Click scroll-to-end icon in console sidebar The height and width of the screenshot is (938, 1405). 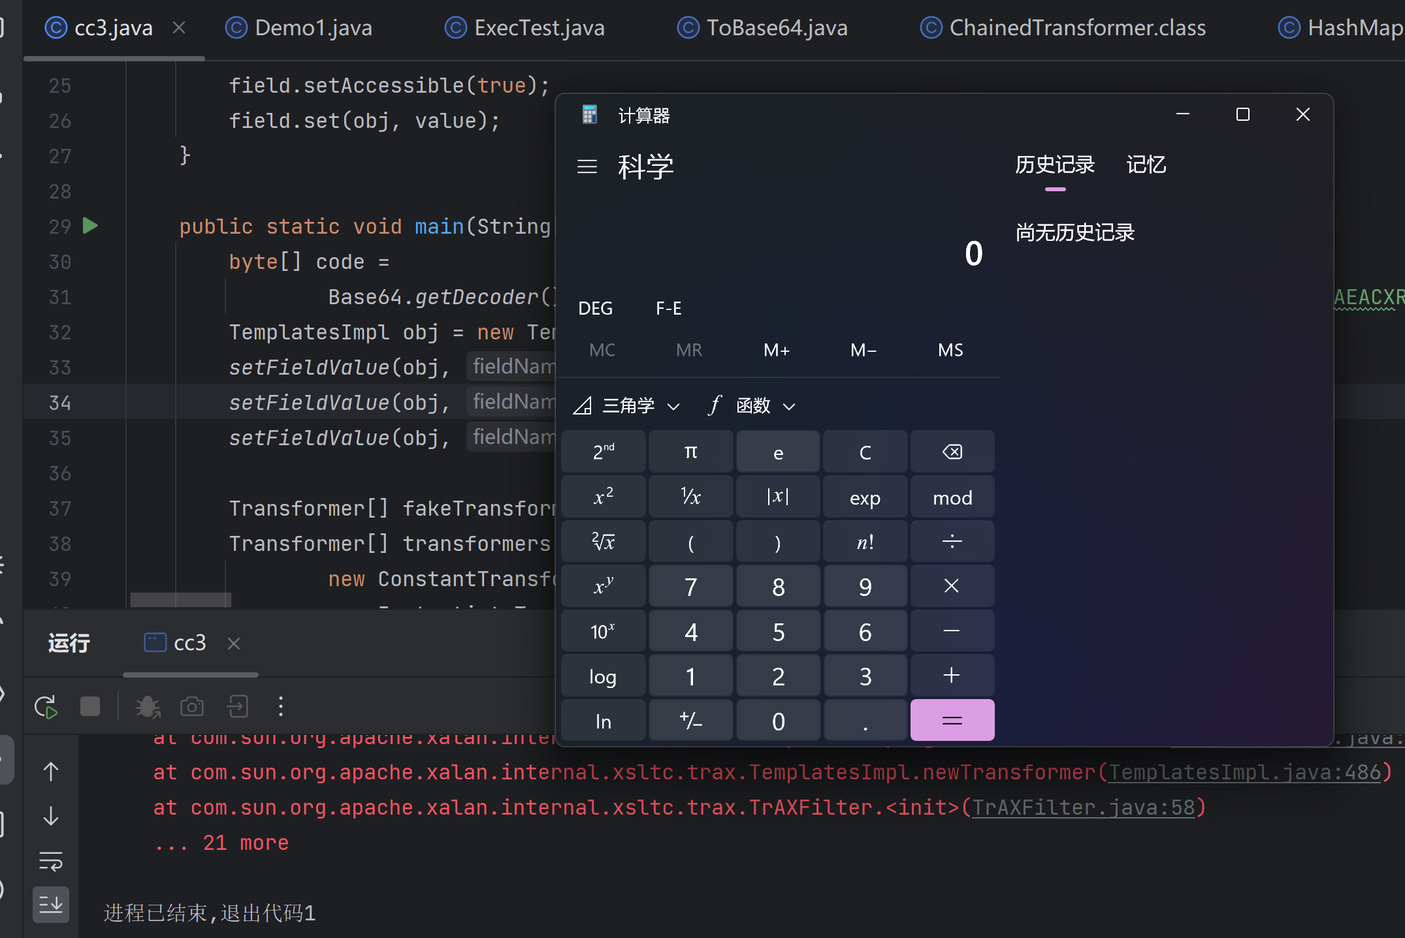coord(51,905)
